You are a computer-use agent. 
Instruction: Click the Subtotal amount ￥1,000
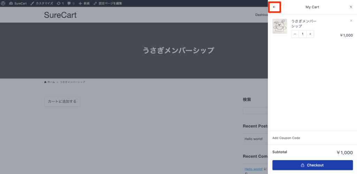345,153
